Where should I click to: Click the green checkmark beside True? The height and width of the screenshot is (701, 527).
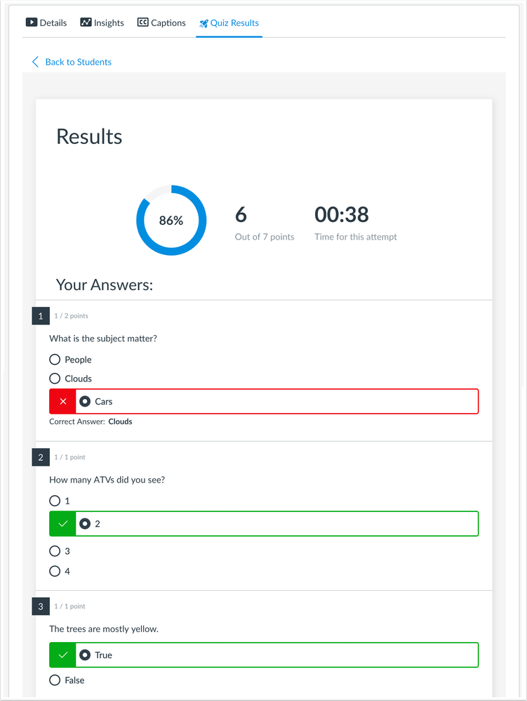coord(63,655)
